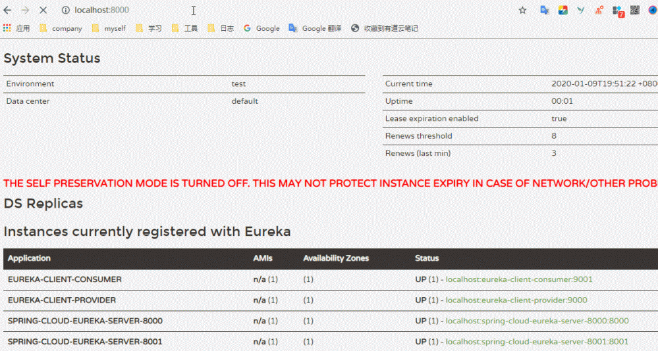658x351 pixels.
Task: Click the Lease expiration enabled value true
Action: point(559,118)
